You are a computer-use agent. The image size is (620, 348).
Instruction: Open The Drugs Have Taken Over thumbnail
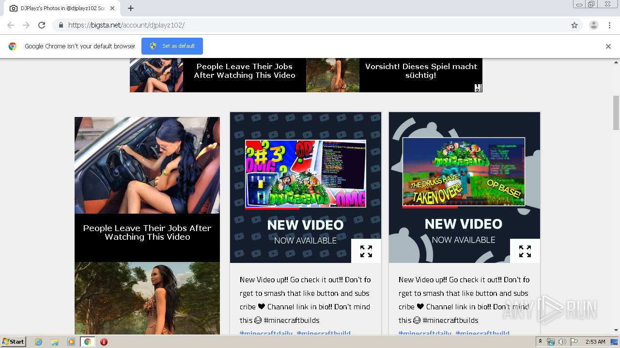click(x=464, y=172)
